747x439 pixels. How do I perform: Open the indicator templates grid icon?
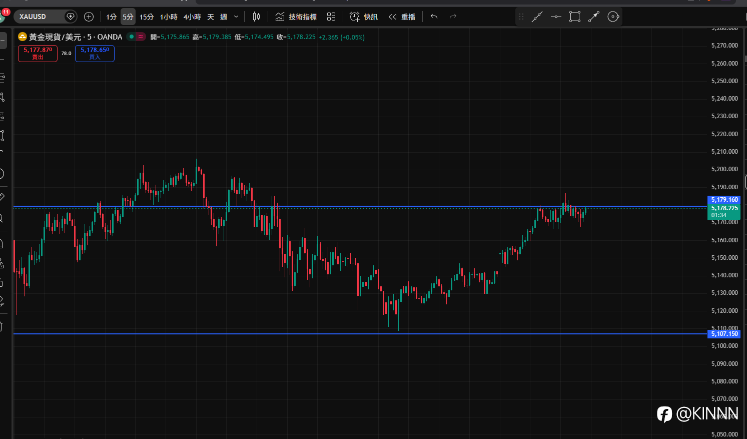(x=331, y=17)
